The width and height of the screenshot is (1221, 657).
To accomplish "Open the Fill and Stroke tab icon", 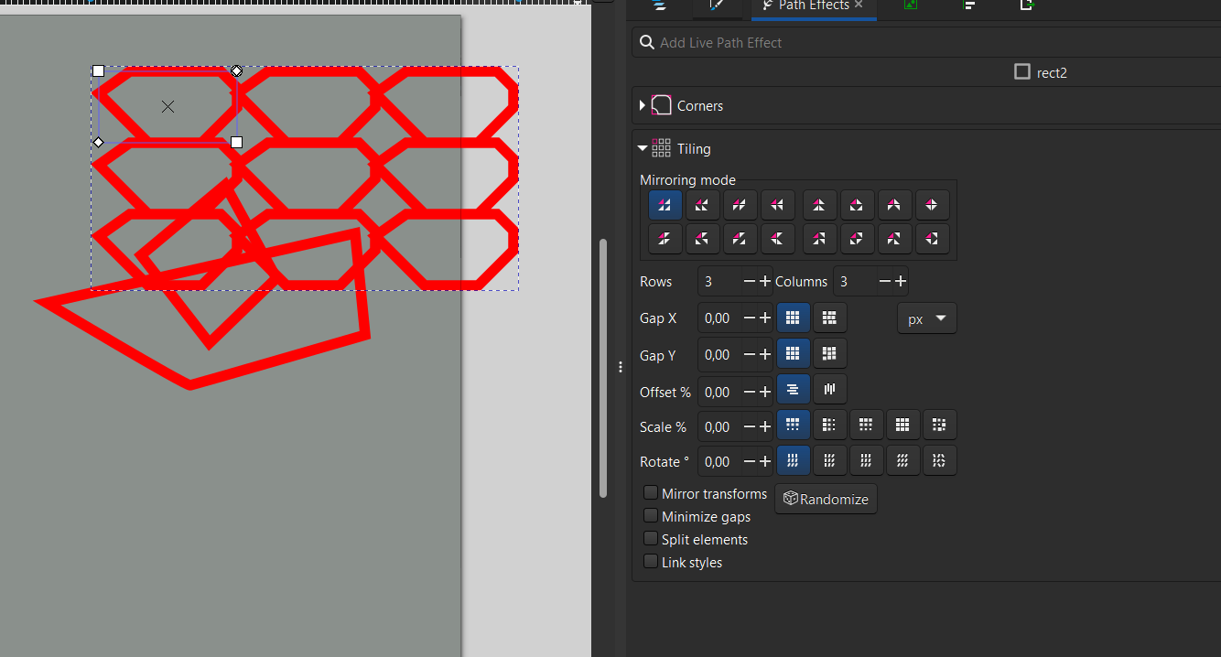I will click(715, 5).
